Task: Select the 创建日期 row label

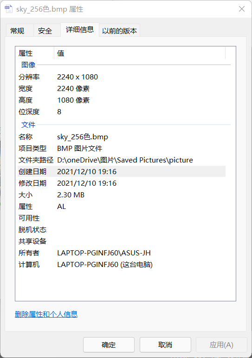Action: [32, 172]
